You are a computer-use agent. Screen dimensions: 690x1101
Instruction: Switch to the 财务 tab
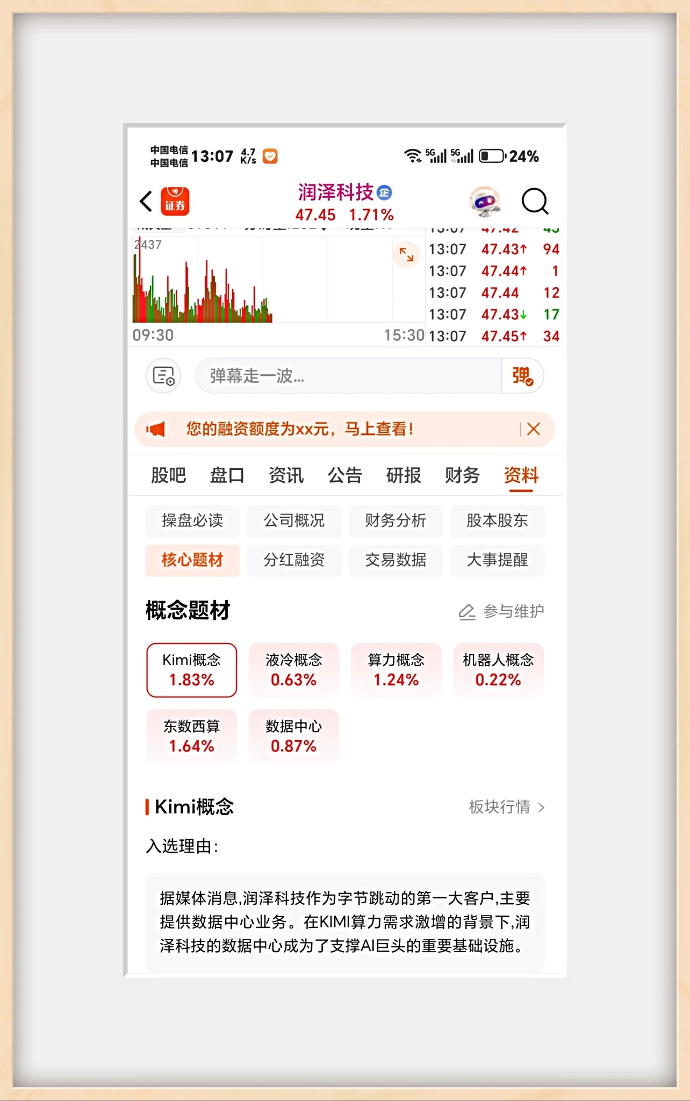(x=462, y=475)
